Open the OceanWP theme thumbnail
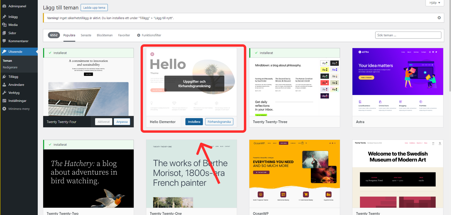The image size is (451, 215). (295, 174)
